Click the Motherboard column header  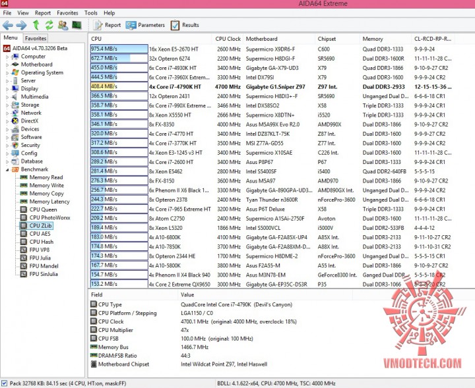point(279,39)
